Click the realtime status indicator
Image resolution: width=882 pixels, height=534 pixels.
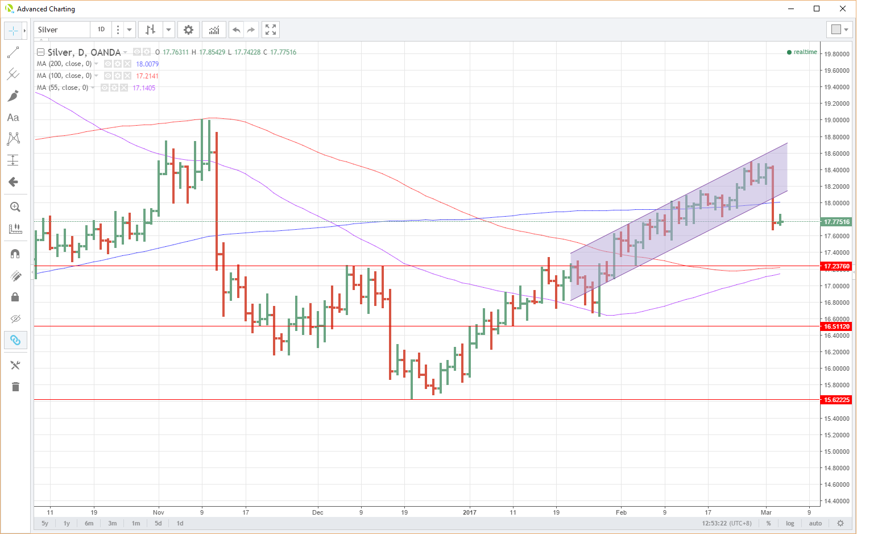802,52
